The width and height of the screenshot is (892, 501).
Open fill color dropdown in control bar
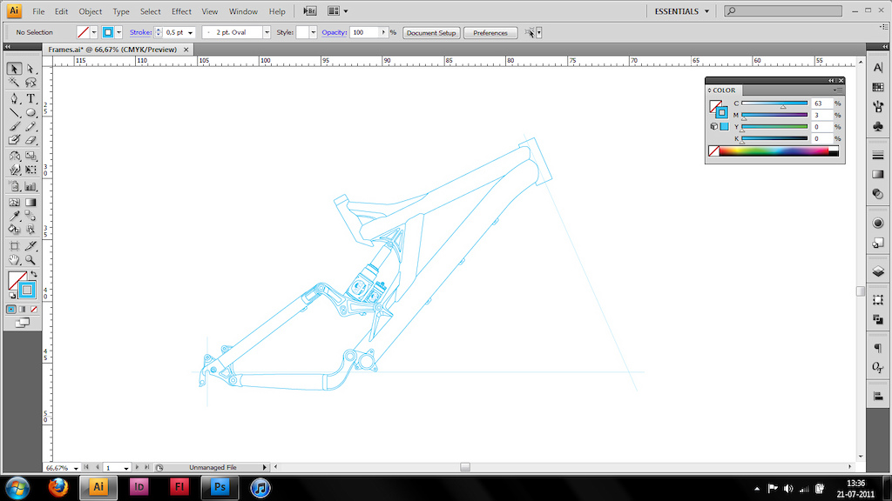tap(94, 32)
